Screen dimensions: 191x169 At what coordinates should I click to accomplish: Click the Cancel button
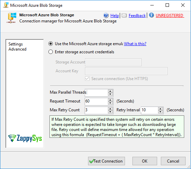[173, 161]
